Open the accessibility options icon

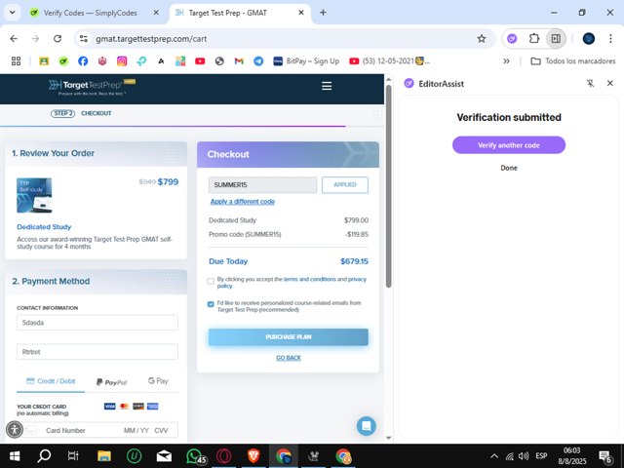point(15,430)
